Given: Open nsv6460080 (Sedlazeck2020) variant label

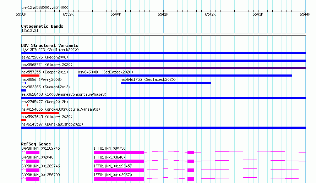Looking at the screenshot, I should pos(105,72).
